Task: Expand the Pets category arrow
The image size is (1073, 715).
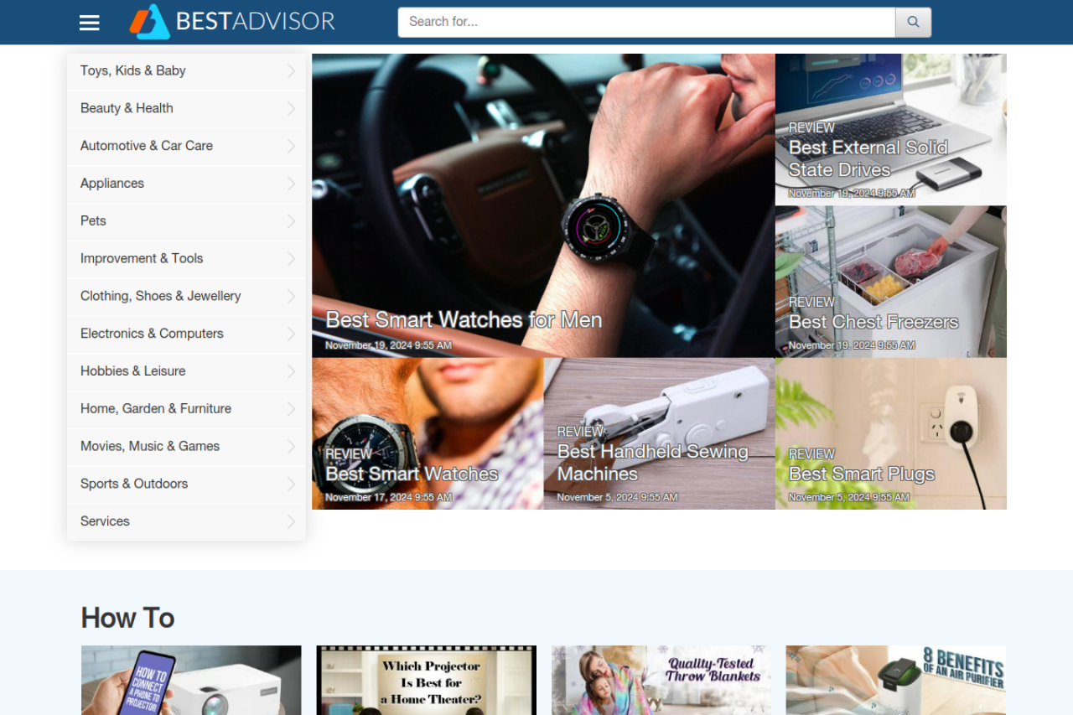Action: [291, 221]
